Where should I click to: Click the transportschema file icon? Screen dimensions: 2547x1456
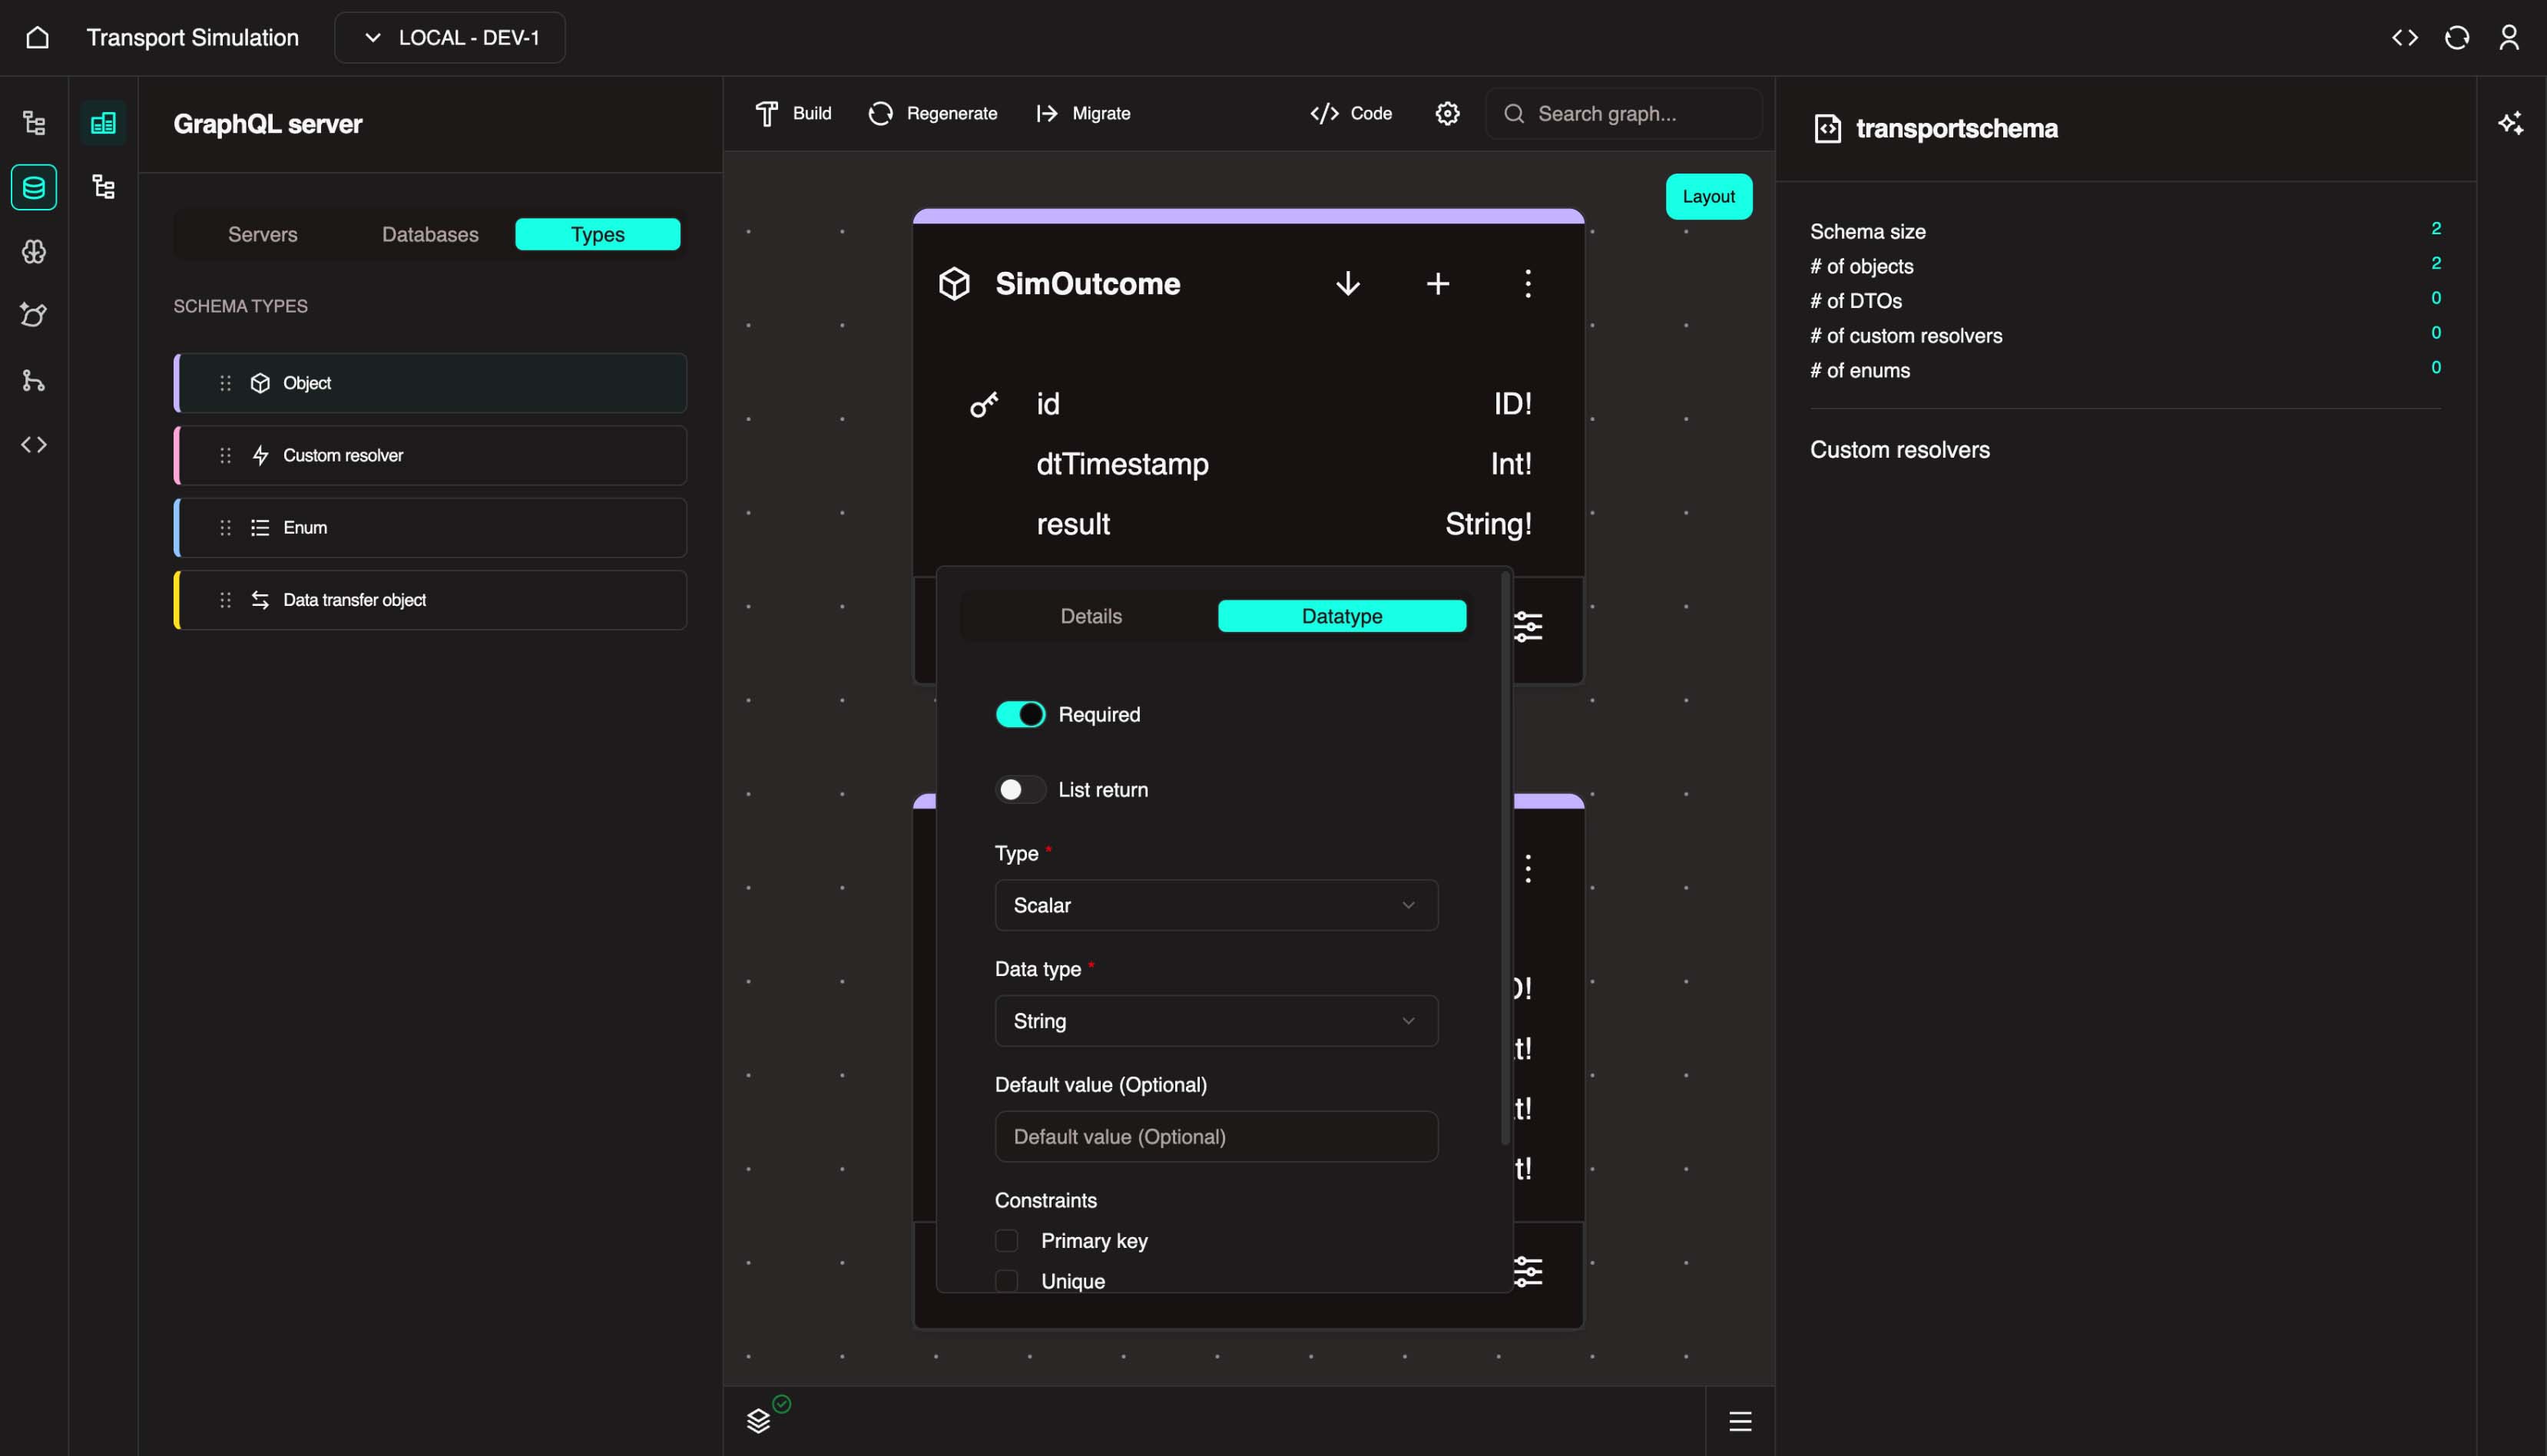tap(1827, 128)
